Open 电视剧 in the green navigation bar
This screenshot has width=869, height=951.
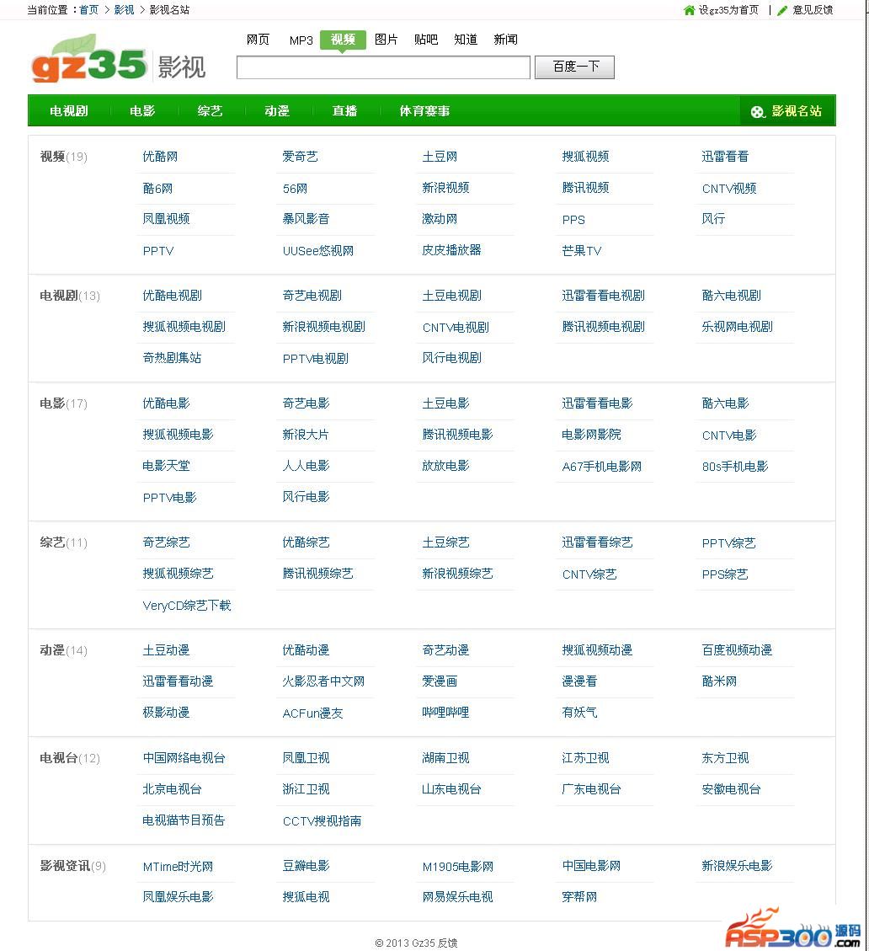(69, 111)
